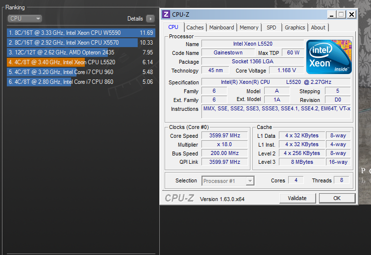Minimize the CPU-Z window
Viewport: 371px width, 255px height.
tap(332, 14)
